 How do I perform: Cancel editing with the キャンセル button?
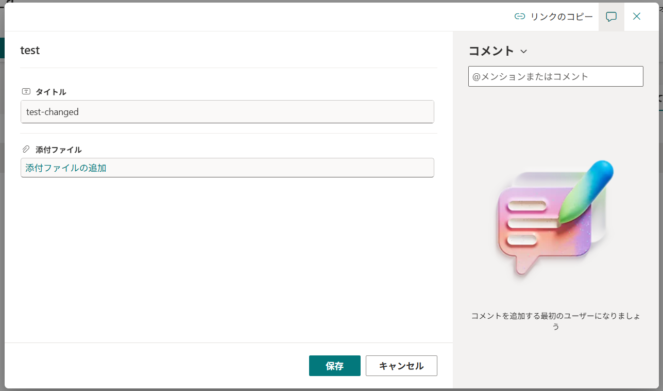[x=401, y=366]
